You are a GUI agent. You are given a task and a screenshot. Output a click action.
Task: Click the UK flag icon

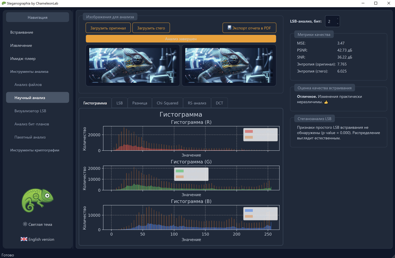point(24,239)
